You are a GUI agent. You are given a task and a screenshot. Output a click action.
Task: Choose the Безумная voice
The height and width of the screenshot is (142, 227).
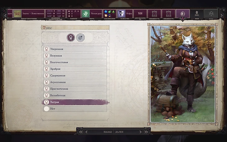(75, 56)
